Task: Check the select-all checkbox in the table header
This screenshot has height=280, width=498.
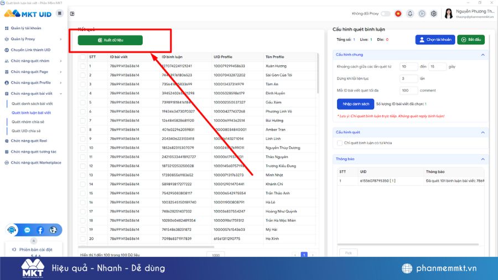Action: pyautogui.click(x=83, y=57)
